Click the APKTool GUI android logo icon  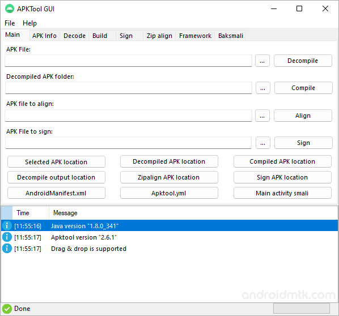[10, 9]
